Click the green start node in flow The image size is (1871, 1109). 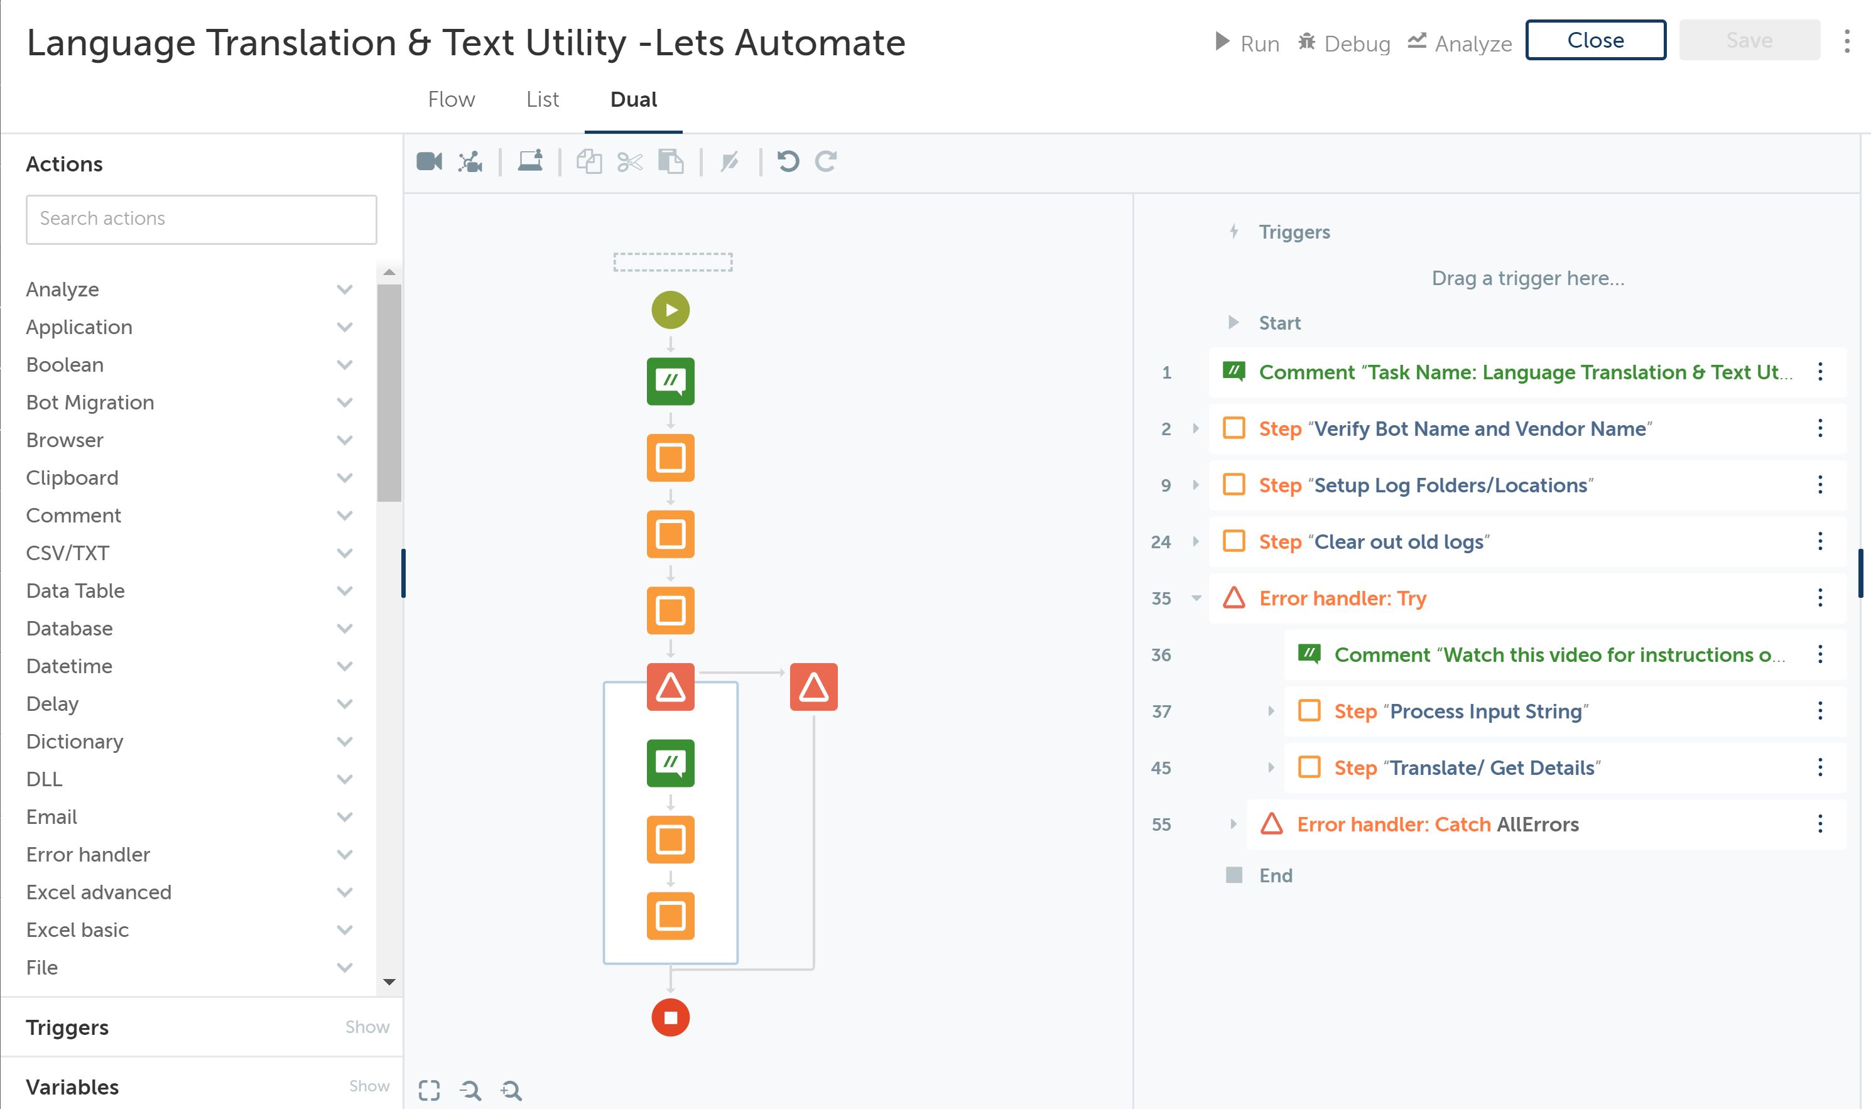tap(670, 310)
